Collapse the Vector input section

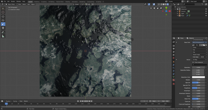(177, 60)
